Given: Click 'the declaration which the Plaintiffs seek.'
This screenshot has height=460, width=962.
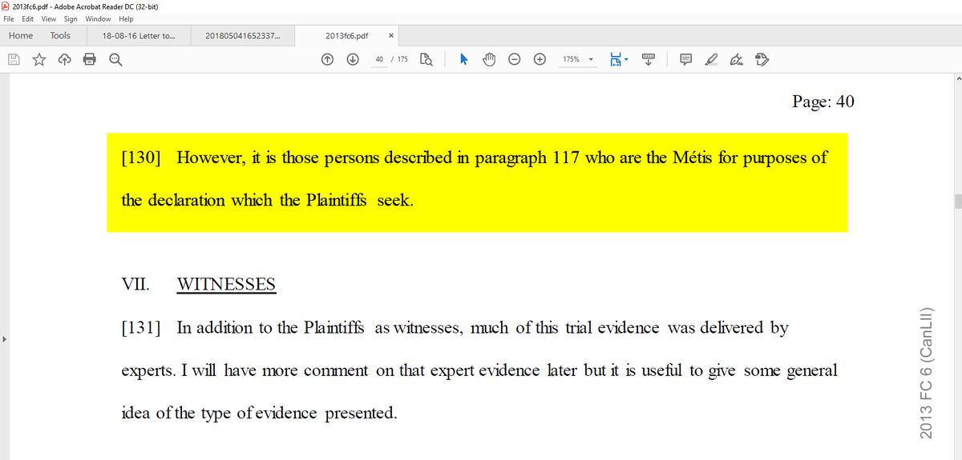Looking at the screenshot, I should pyautogui.click(x=267, y=200).
